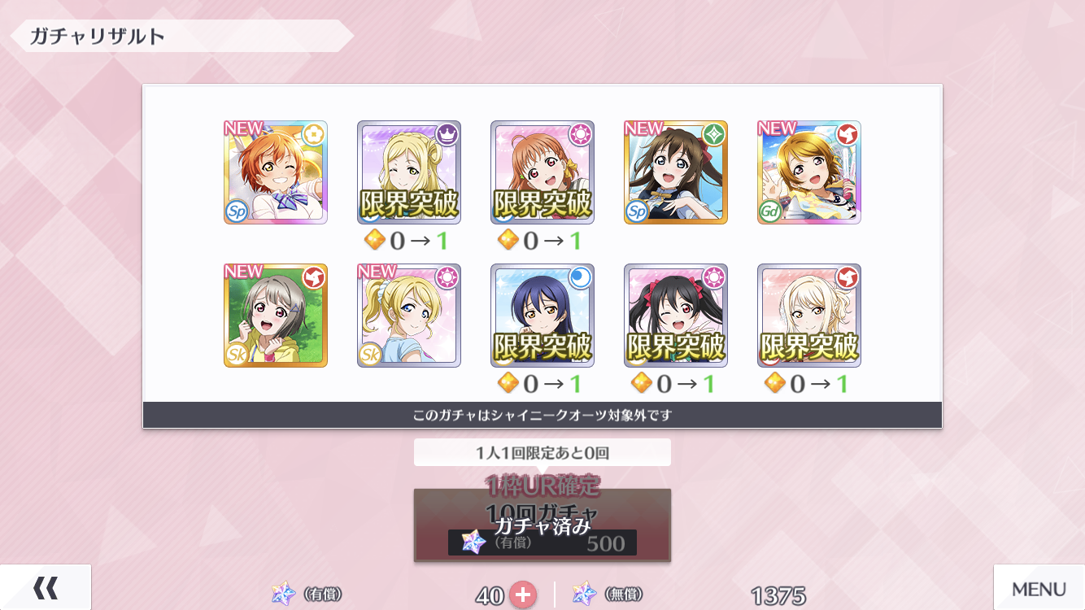This screenshot has width=1085, height=610.
Task: Open the black twin-tail 限界突破 card
Action: pyautogui.click(x=676, y=316)
